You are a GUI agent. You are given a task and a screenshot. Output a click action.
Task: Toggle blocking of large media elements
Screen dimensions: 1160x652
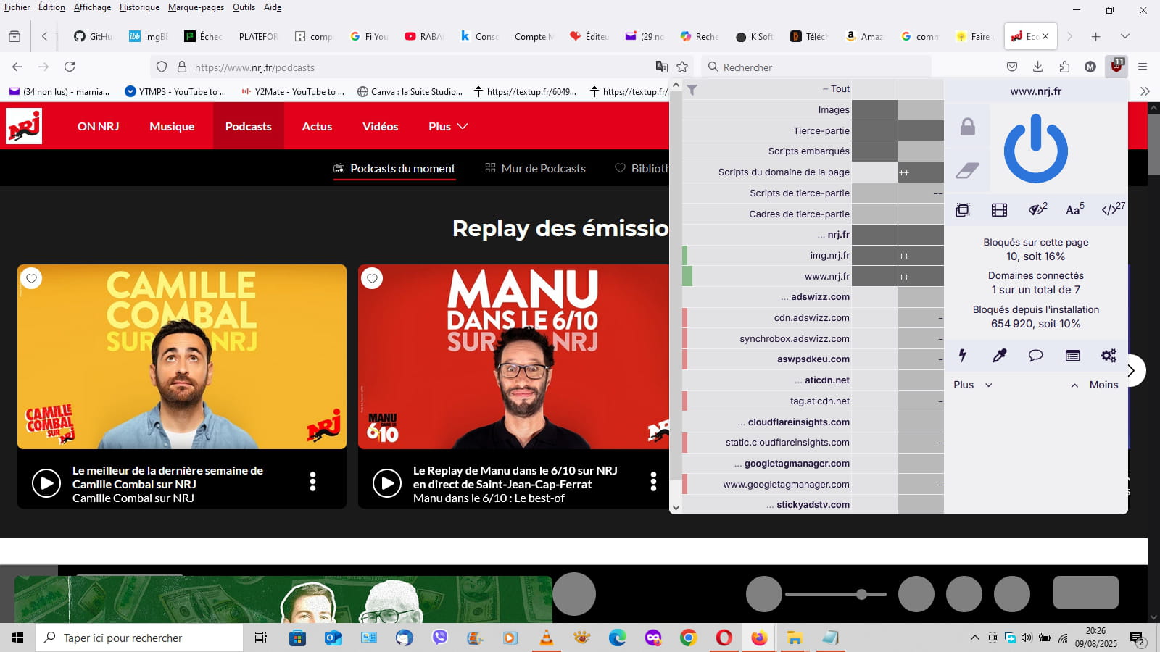point(999,210)
